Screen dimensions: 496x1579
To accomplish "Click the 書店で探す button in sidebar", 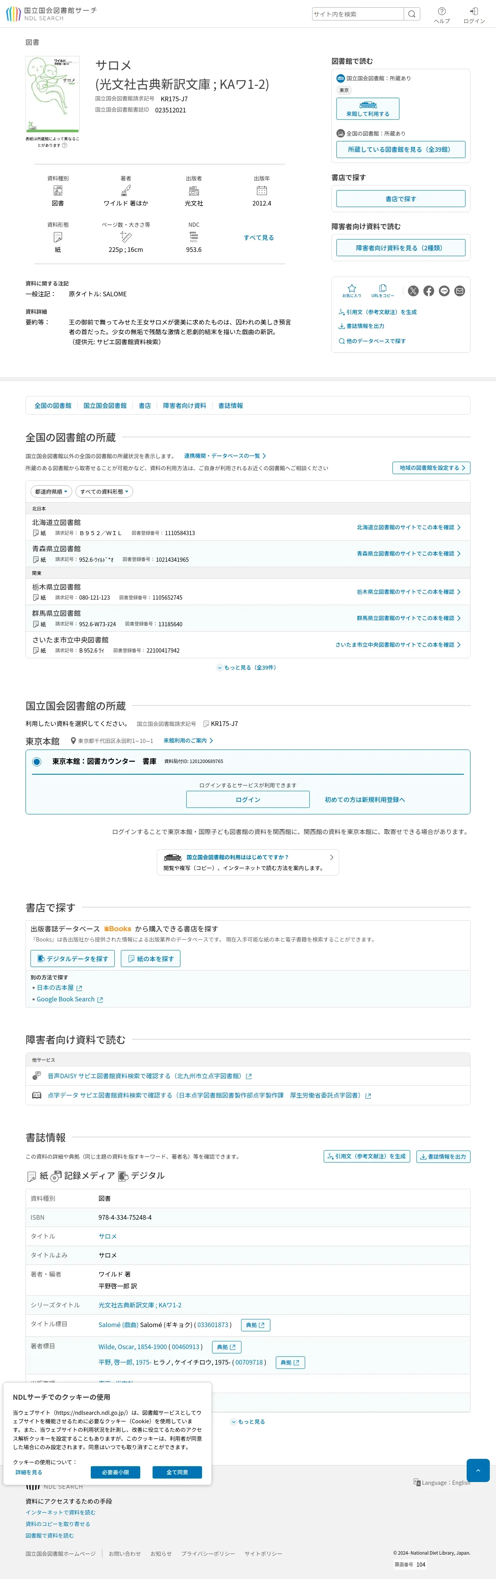I will 401,199.
